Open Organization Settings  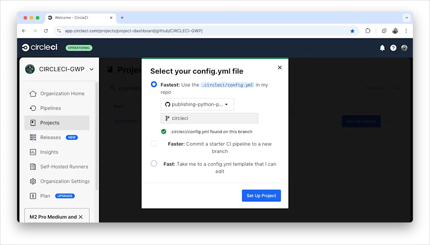click(65, 181)
